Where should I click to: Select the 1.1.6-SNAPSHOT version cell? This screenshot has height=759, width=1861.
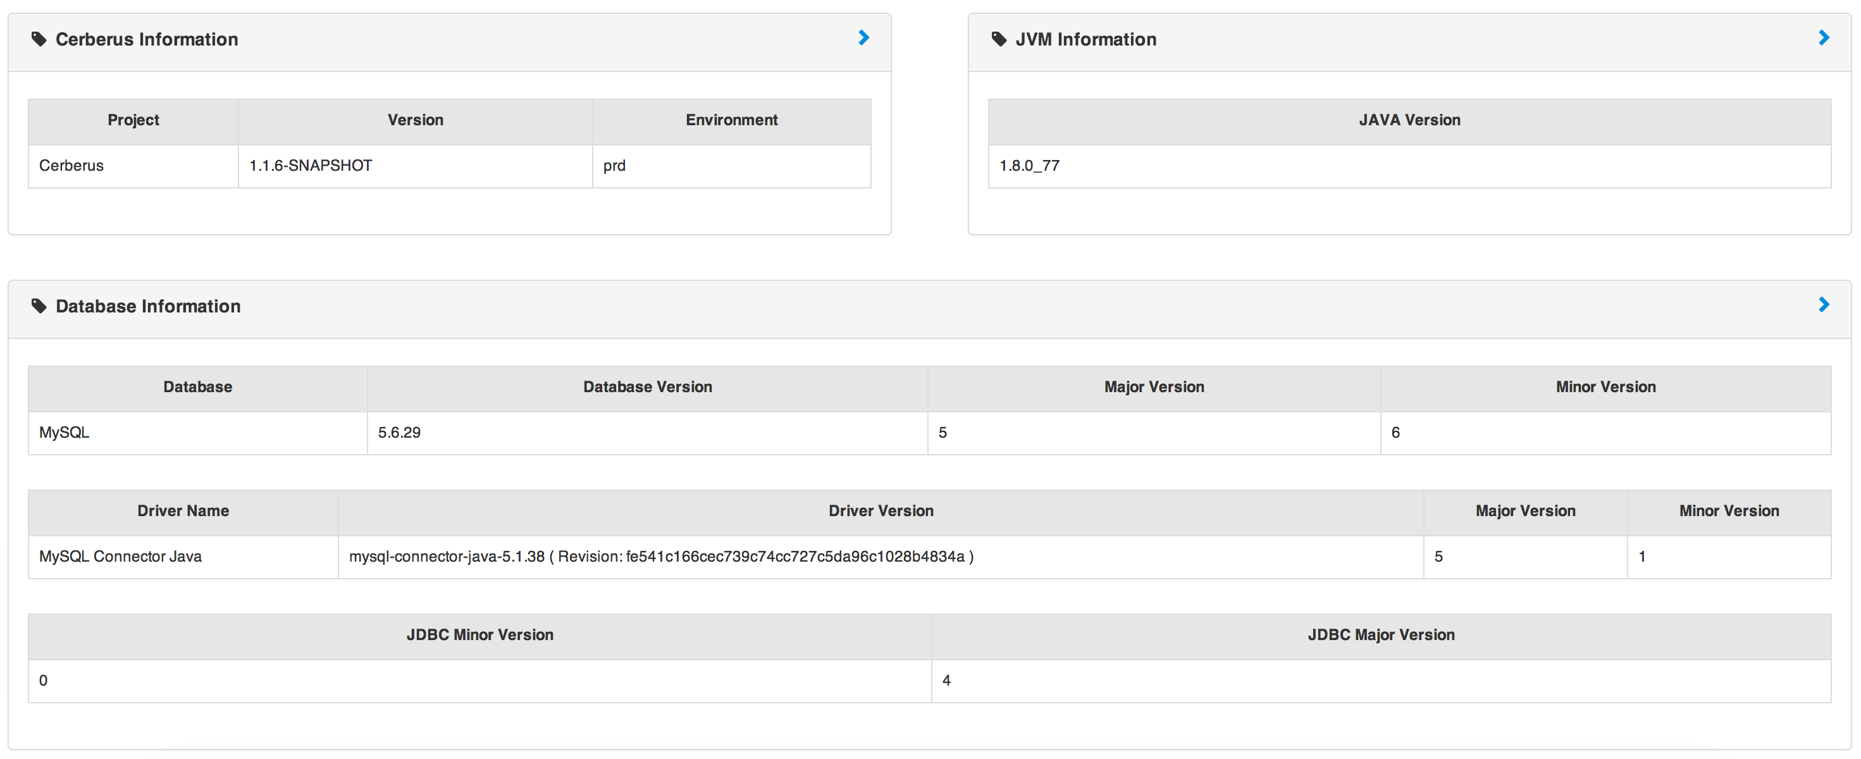coord(416,166)
